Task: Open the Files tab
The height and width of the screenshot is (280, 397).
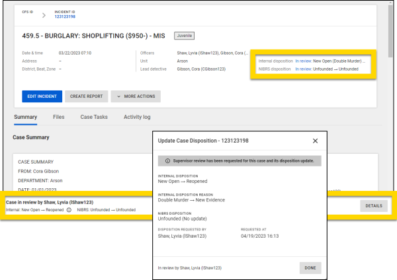Action: click(x=59, y=117)
